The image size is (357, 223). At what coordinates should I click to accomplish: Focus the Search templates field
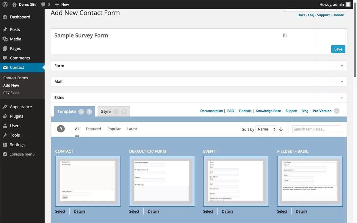pyautogui.click(x=317, y=129)
